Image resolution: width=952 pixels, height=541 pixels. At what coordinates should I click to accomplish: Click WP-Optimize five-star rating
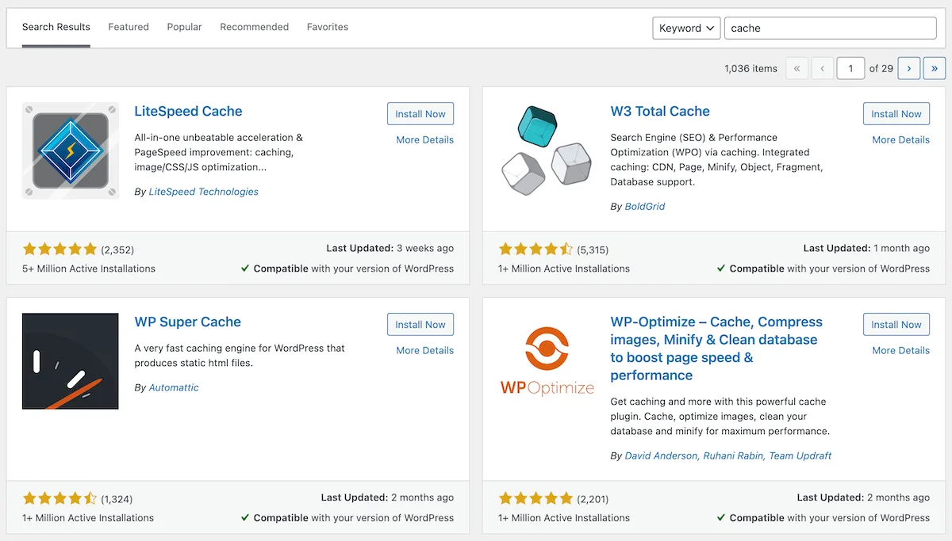(x=535, y=498)
